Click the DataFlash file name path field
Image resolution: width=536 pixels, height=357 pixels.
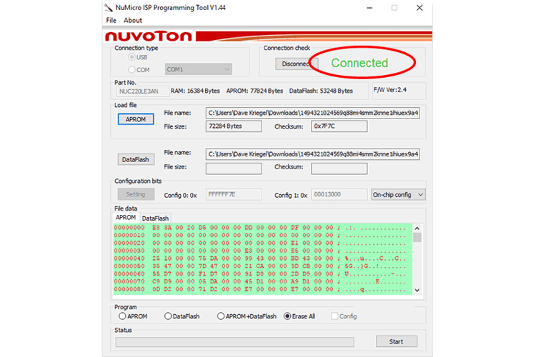pyautogui.click(x=312, y=154)
